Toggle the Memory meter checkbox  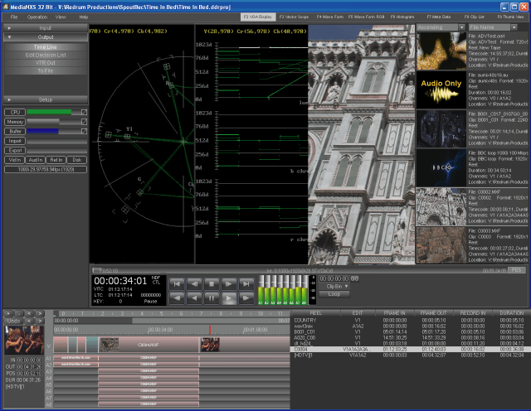click(84, 122)
